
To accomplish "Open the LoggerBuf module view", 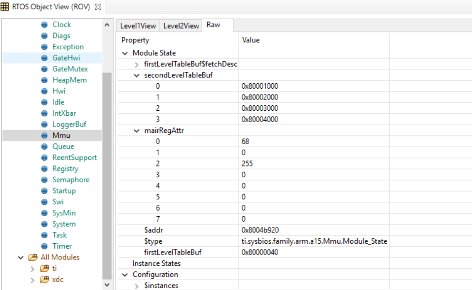I will pyautogui.click(x=69, y=125).
